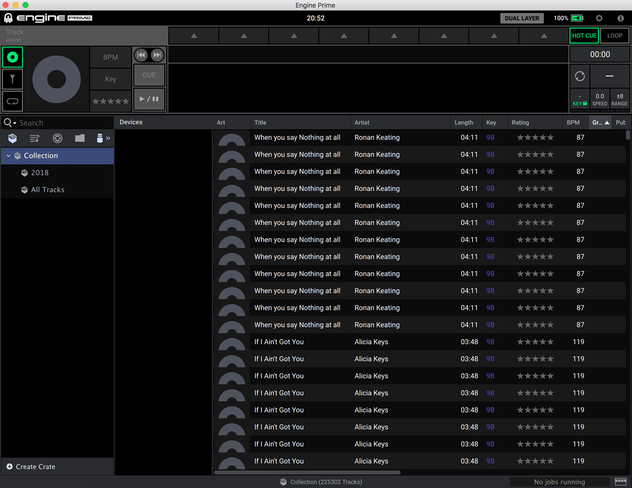Click the Files folder icon in sidebar

(x=80, y=138)
